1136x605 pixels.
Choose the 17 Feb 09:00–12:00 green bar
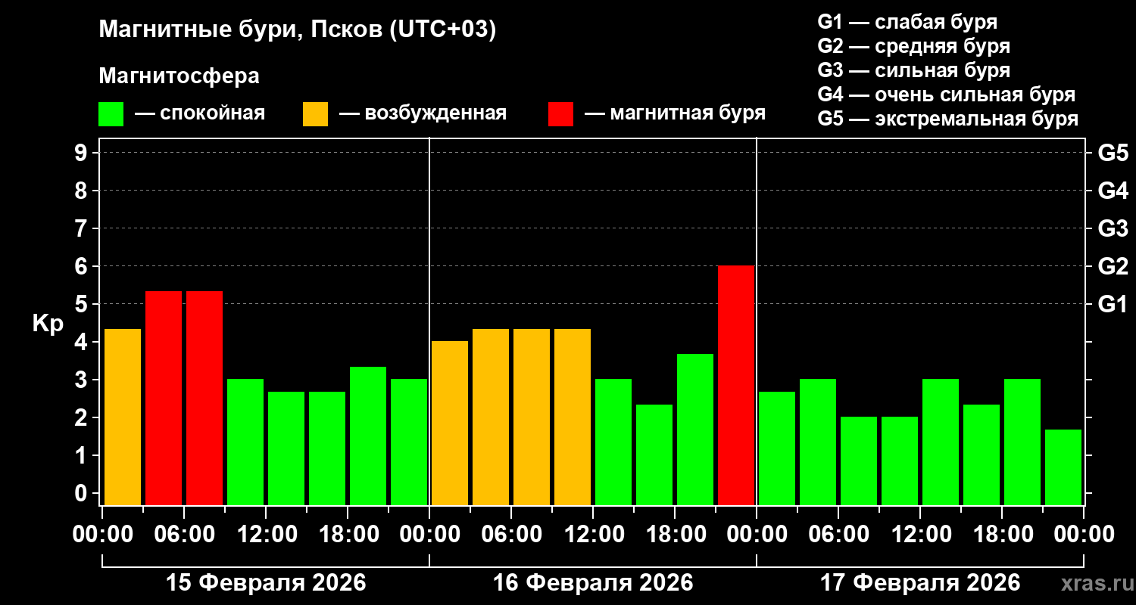[900, 461]
